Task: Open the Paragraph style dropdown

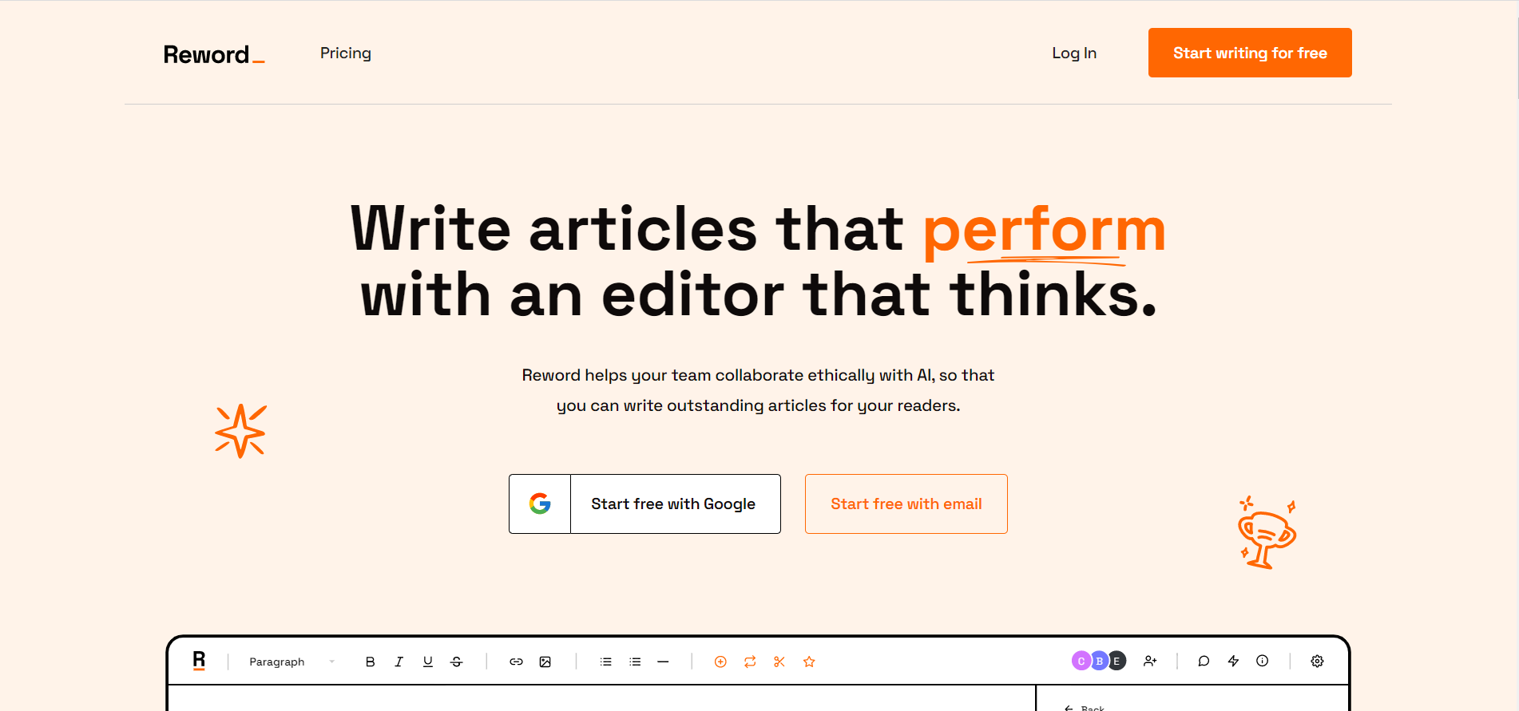Action: [x=292, y=662]
